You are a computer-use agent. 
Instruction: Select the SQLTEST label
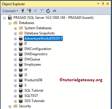tap(31, 96)
